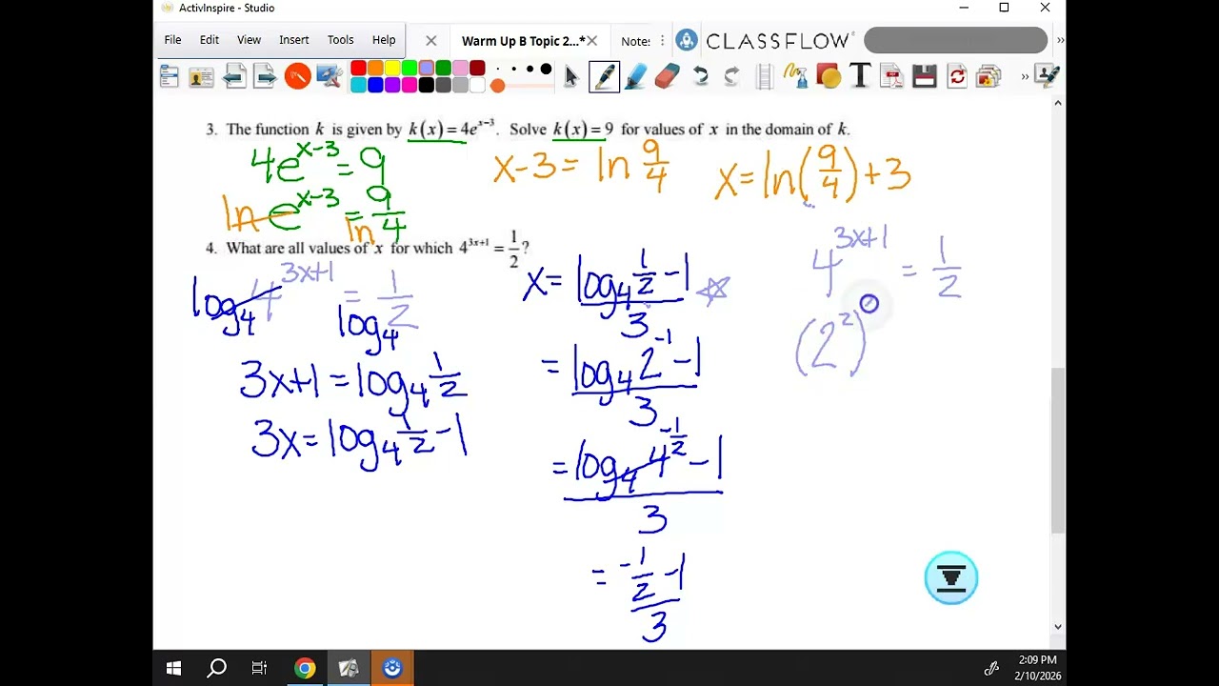Select the Text tool
This screenshot has height=686, width=1219.
click(859, 76)
